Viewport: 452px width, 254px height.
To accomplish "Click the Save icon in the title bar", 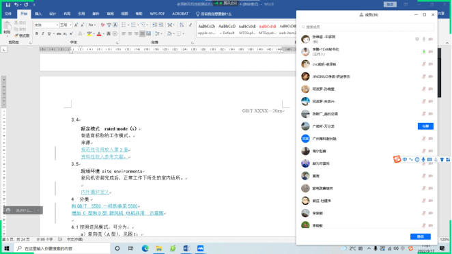I will point(8,5).
